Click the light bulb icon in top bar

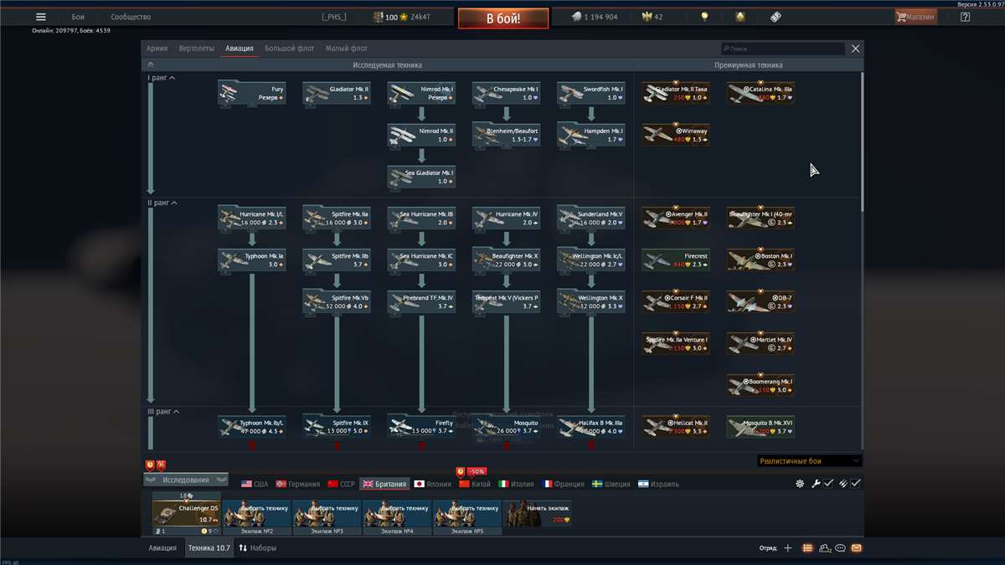pyautogui.click(x=704, y=17)
